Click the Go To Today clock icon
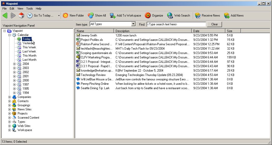This screenshot has height=145, width=272. coord(30,16)
